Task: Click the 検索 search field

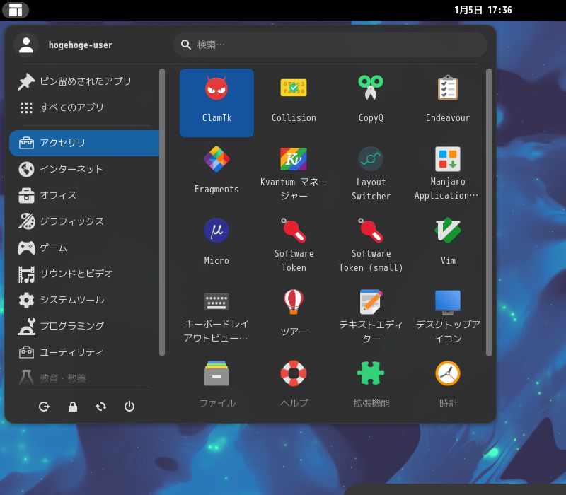Action: click(330, 45)
